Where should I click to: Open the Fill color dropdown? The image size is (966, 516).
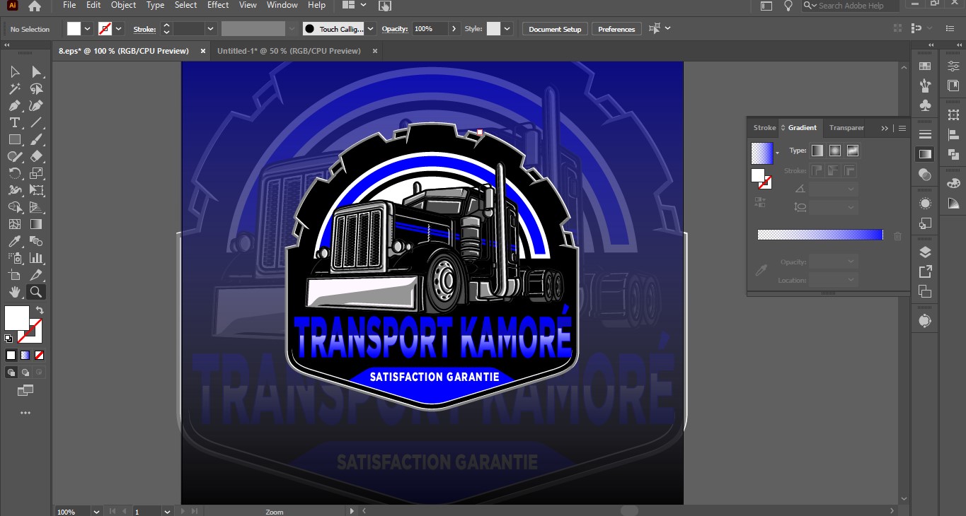(88, 29)
